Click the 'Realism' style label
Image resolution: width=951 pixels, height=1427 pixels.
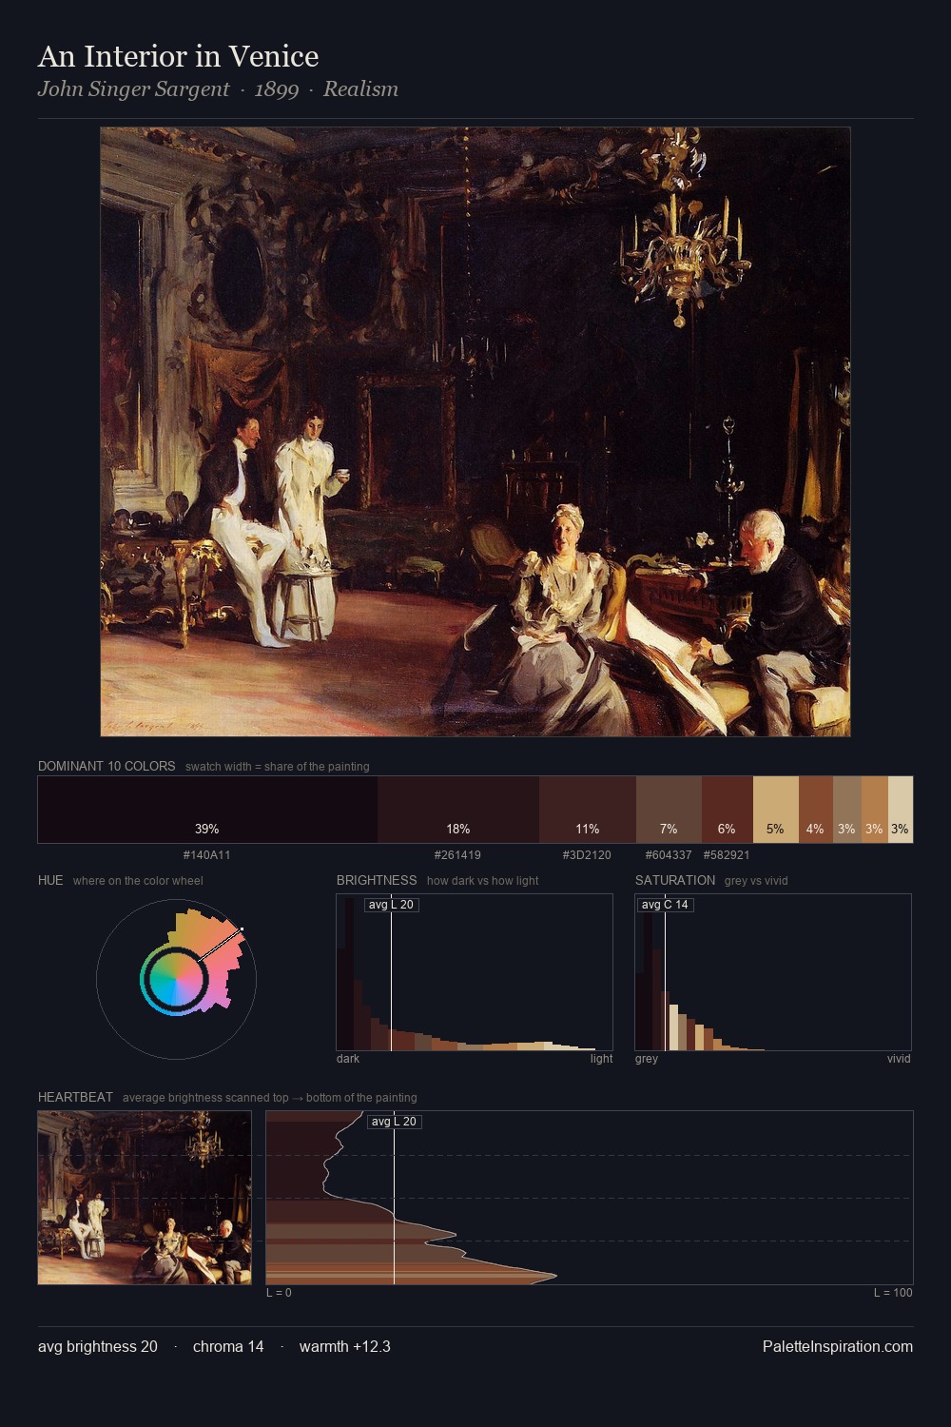coord(360,89)
